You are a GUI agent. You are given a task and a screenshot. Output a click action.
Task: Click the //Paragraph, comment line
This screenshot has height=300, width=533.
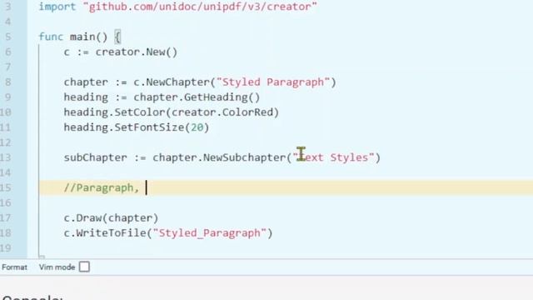click(x=102, y=187)
